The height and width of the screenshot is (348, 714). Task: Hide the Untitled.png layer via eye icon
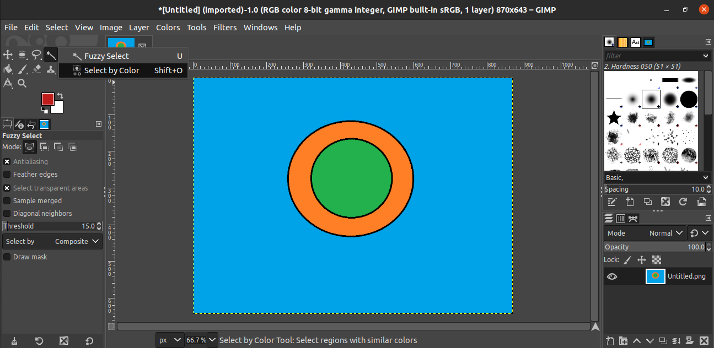coord(612,276)
